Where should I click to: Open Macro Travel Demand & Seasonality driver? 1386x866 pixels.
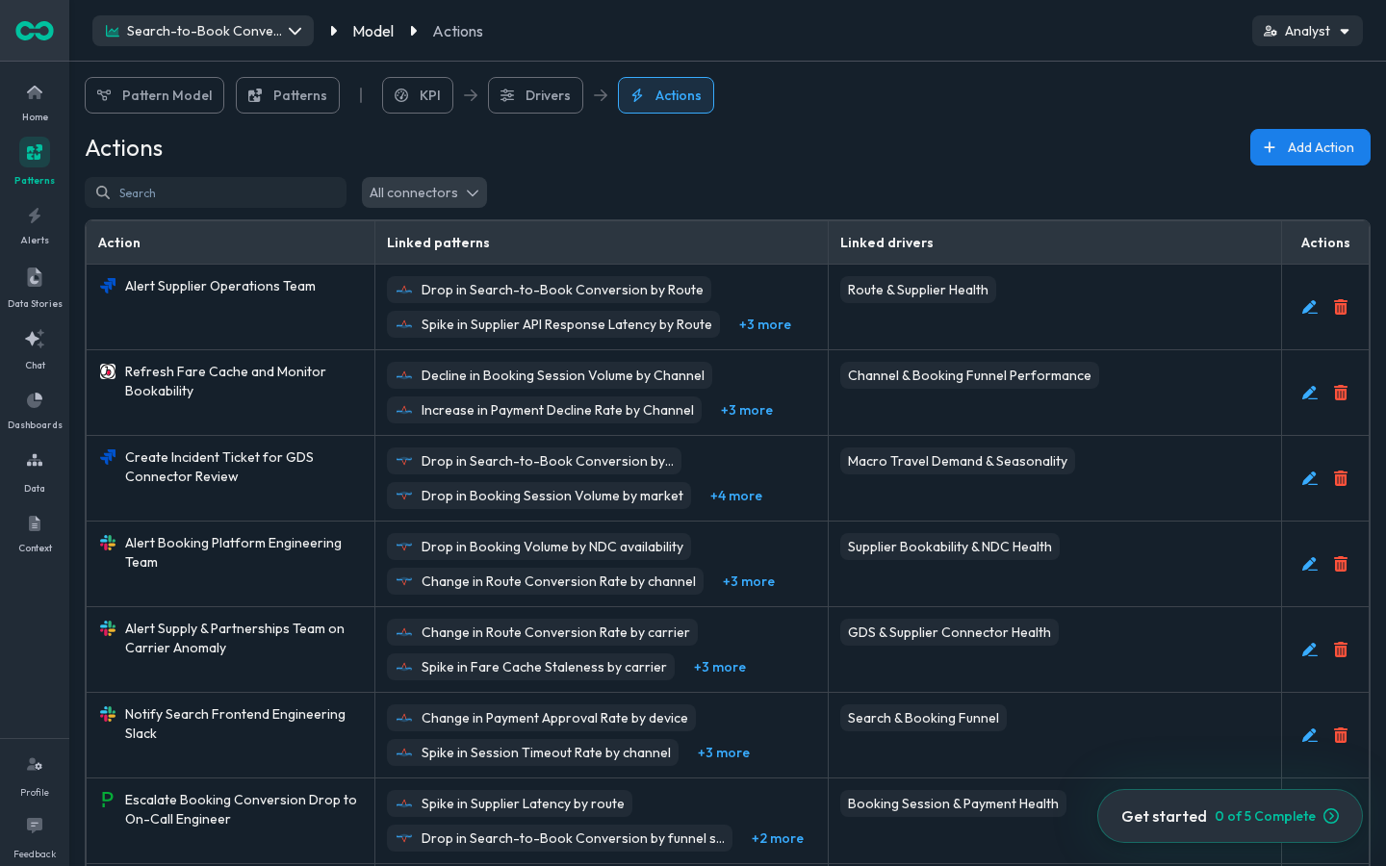click(x=958, y=461)
